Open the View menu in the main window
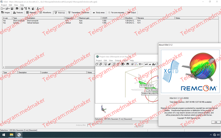Screen dimensions: 221x138 point(16,5)
